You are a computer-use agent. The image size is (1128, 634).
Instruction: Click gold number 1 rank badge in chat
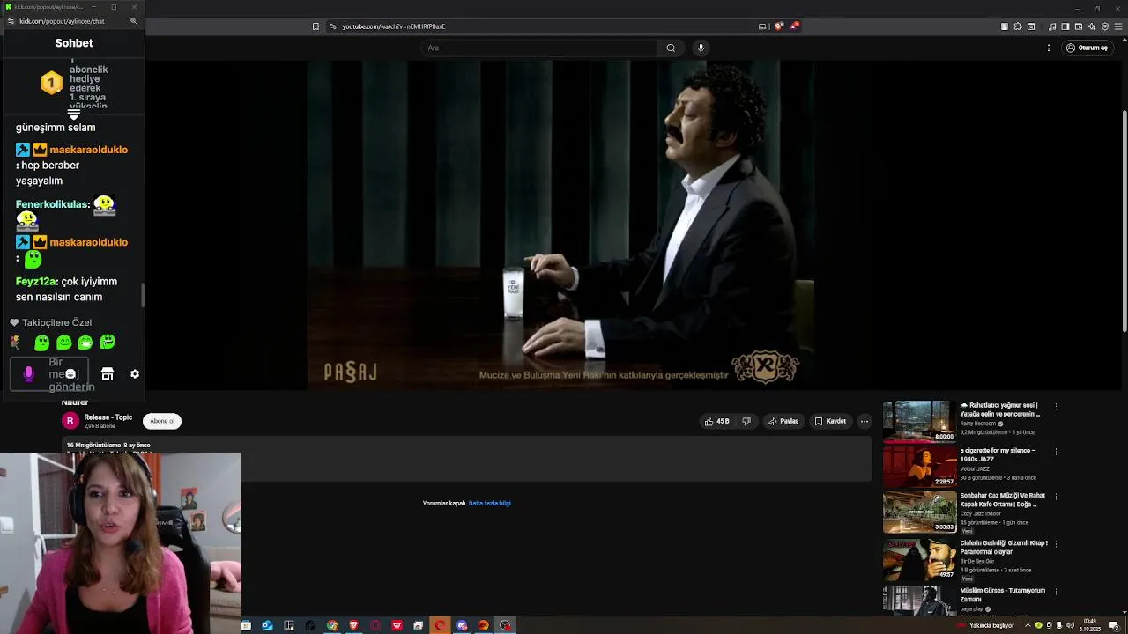pyautogui.click(x=51, y=83)
